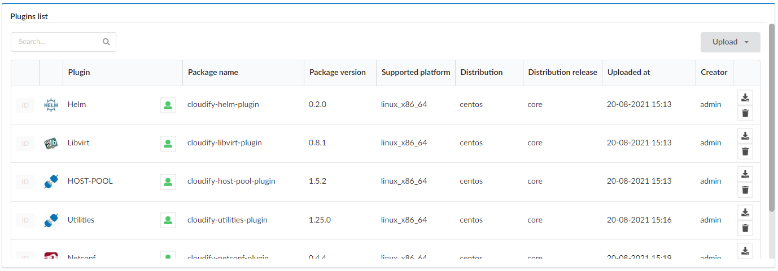The image size is (778, 271).
Task: Sort by Creator column header
Action: click(714, 73)
